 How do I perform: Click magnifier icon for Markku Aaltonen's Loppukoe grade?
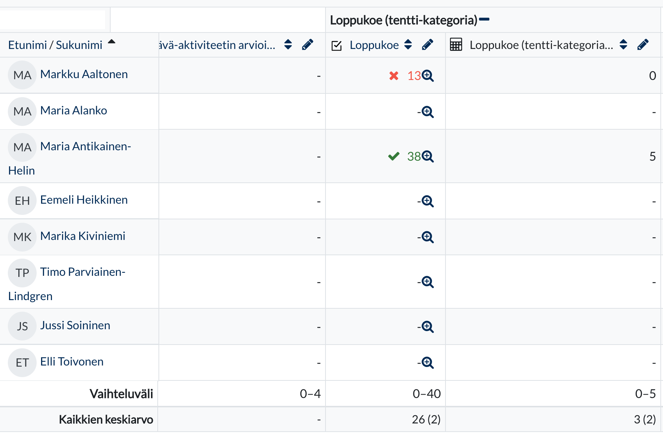428,76
